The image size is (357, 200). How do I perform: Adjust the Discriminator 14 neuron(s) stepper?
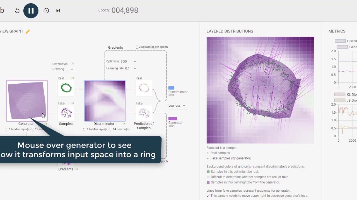pyautogui.click(x=111, y=129)
